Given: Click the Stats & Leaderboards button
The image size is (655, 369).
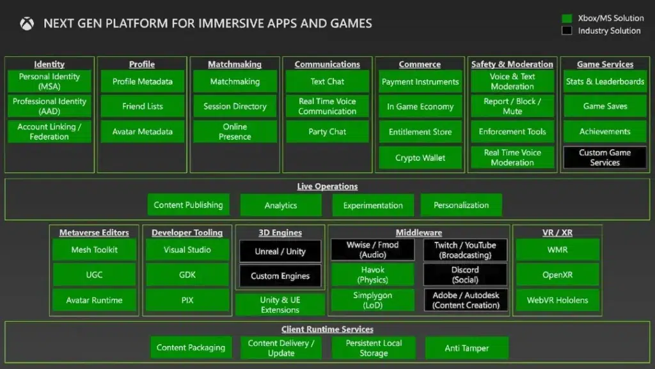Looking at the screenshot, I should click(x=604, y=81).
